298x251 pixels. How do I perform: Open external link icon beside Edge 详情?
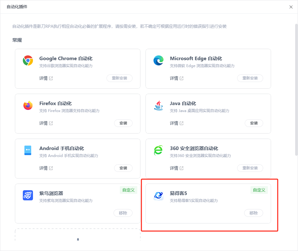pyautogui.click(x=182, y=78)
